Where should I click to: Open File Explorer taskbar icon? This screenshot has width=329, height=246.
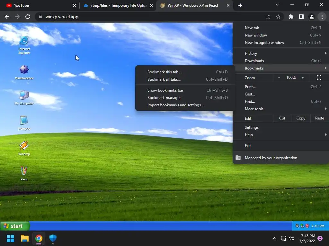pos(24,238)
